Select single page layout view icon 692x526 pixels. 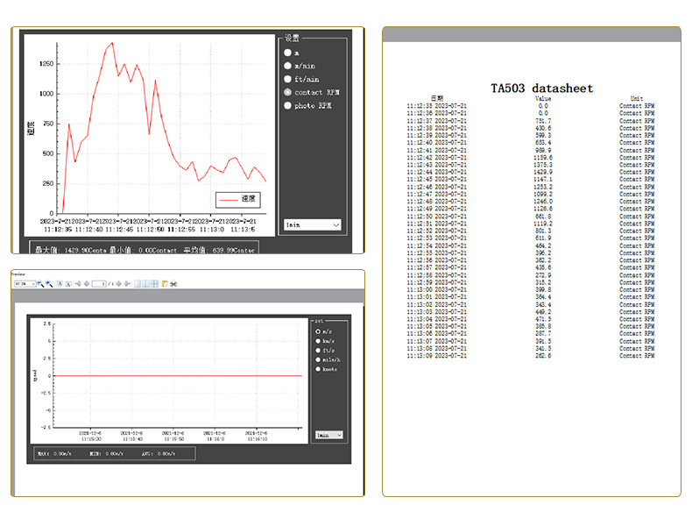[138, 284]
